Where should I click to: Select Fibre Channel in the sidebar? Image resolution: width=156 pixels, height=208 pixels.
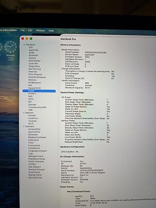pyautogui.click(x=35, y=74)
